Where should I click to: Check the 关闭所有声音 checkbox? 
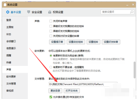[51, 21]
